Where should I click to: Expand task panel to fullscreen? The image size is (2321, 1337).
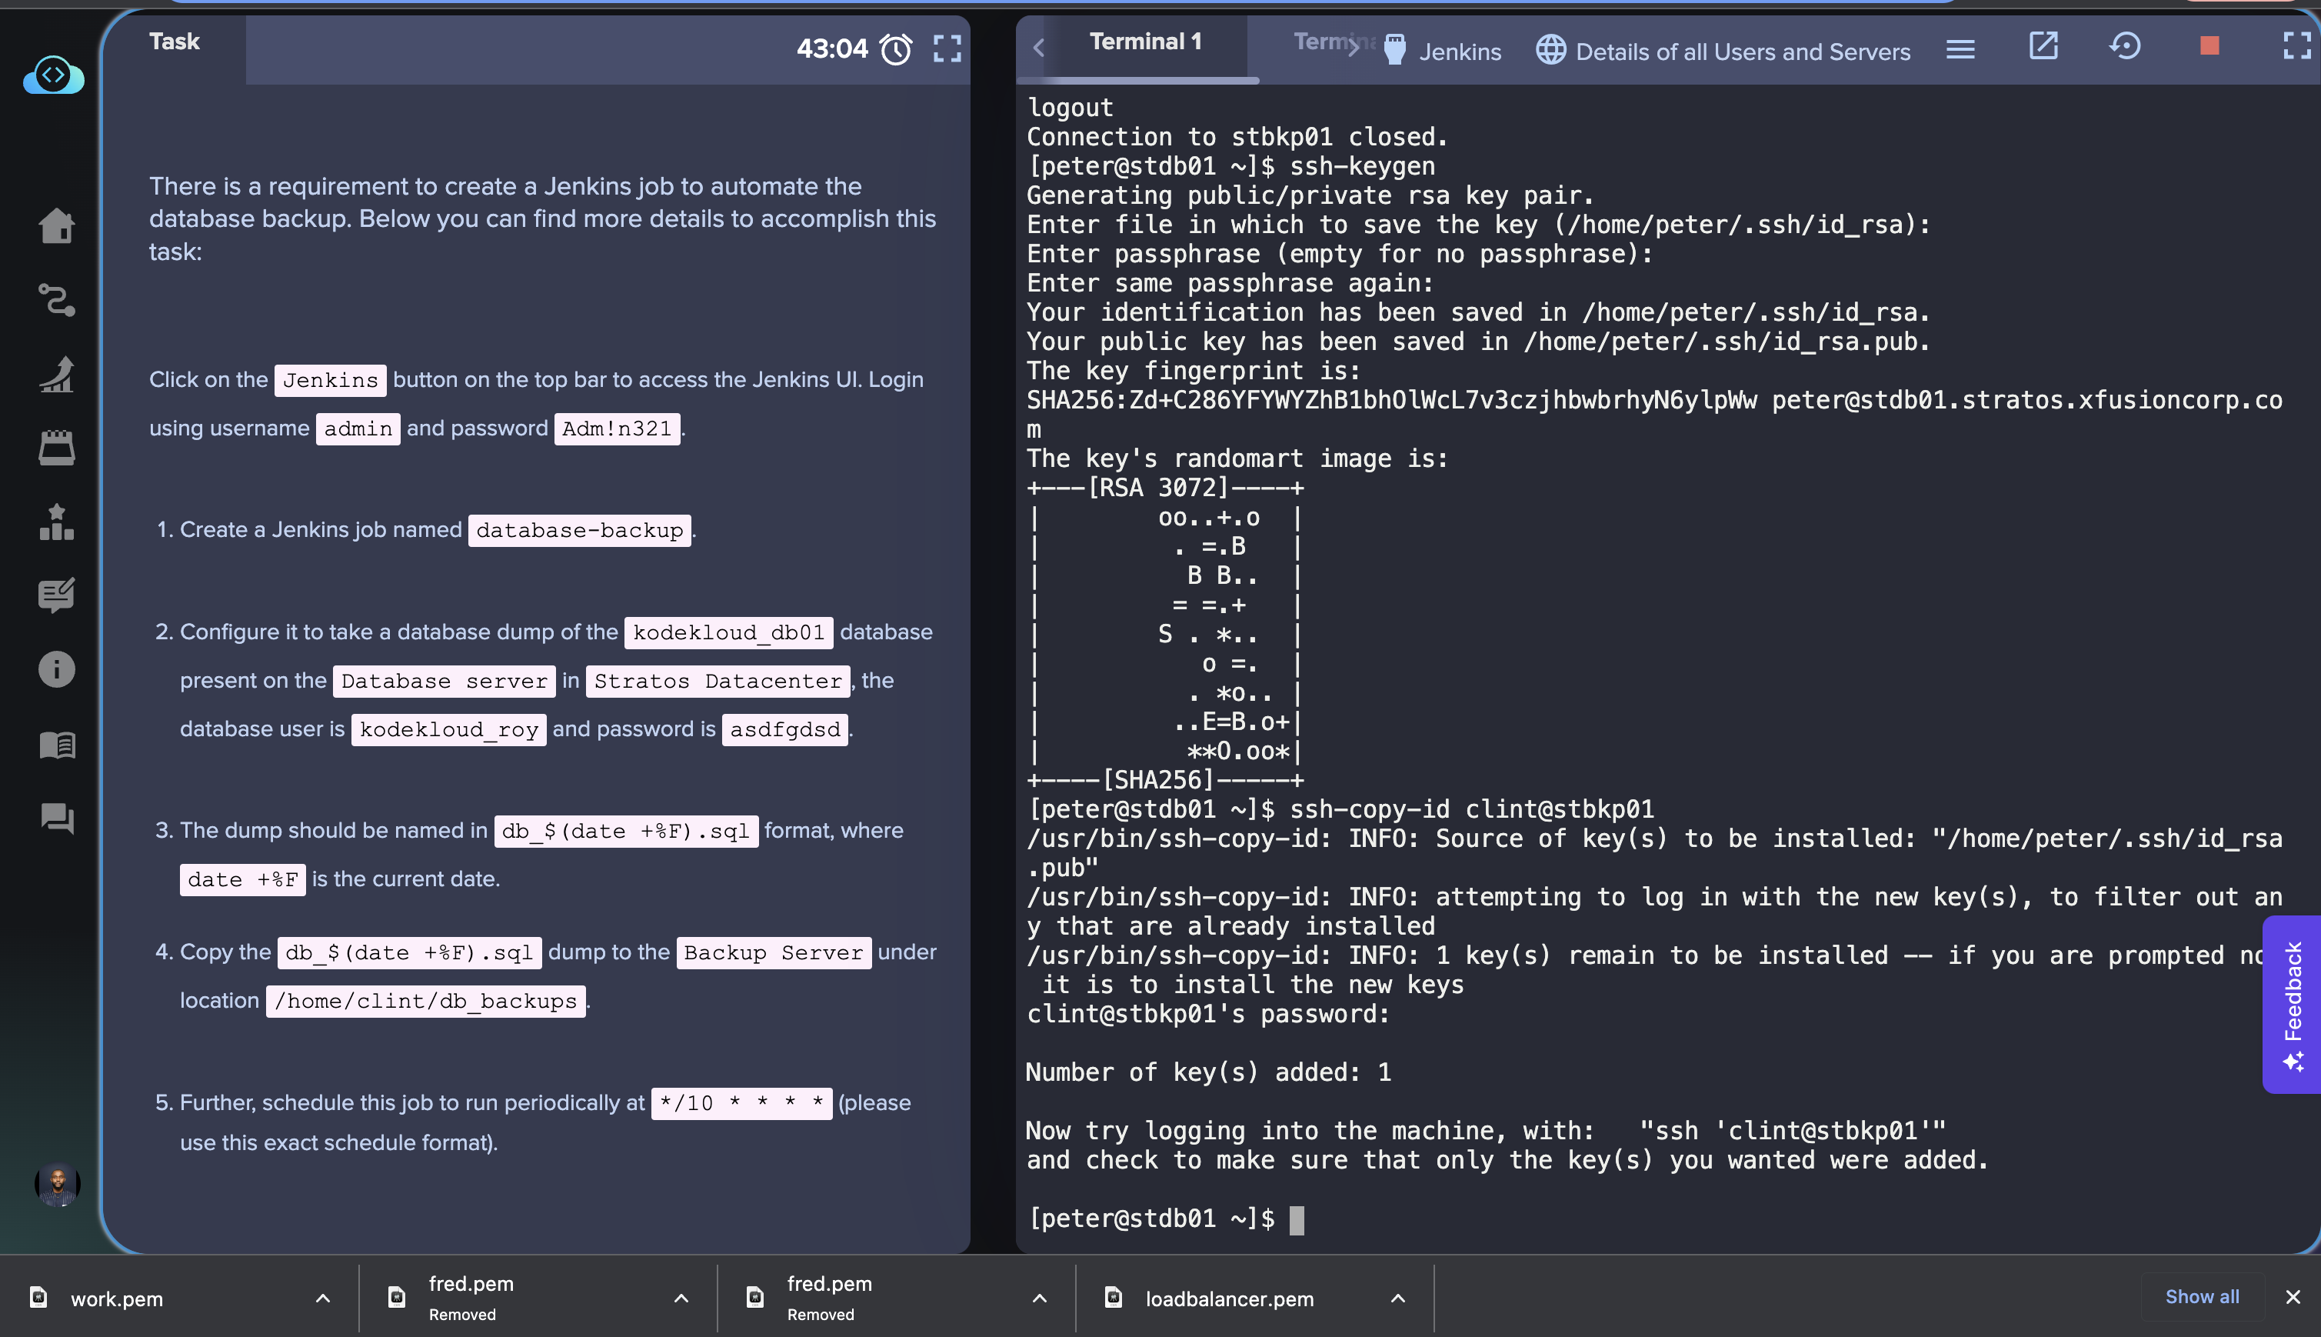click(947, 48)
